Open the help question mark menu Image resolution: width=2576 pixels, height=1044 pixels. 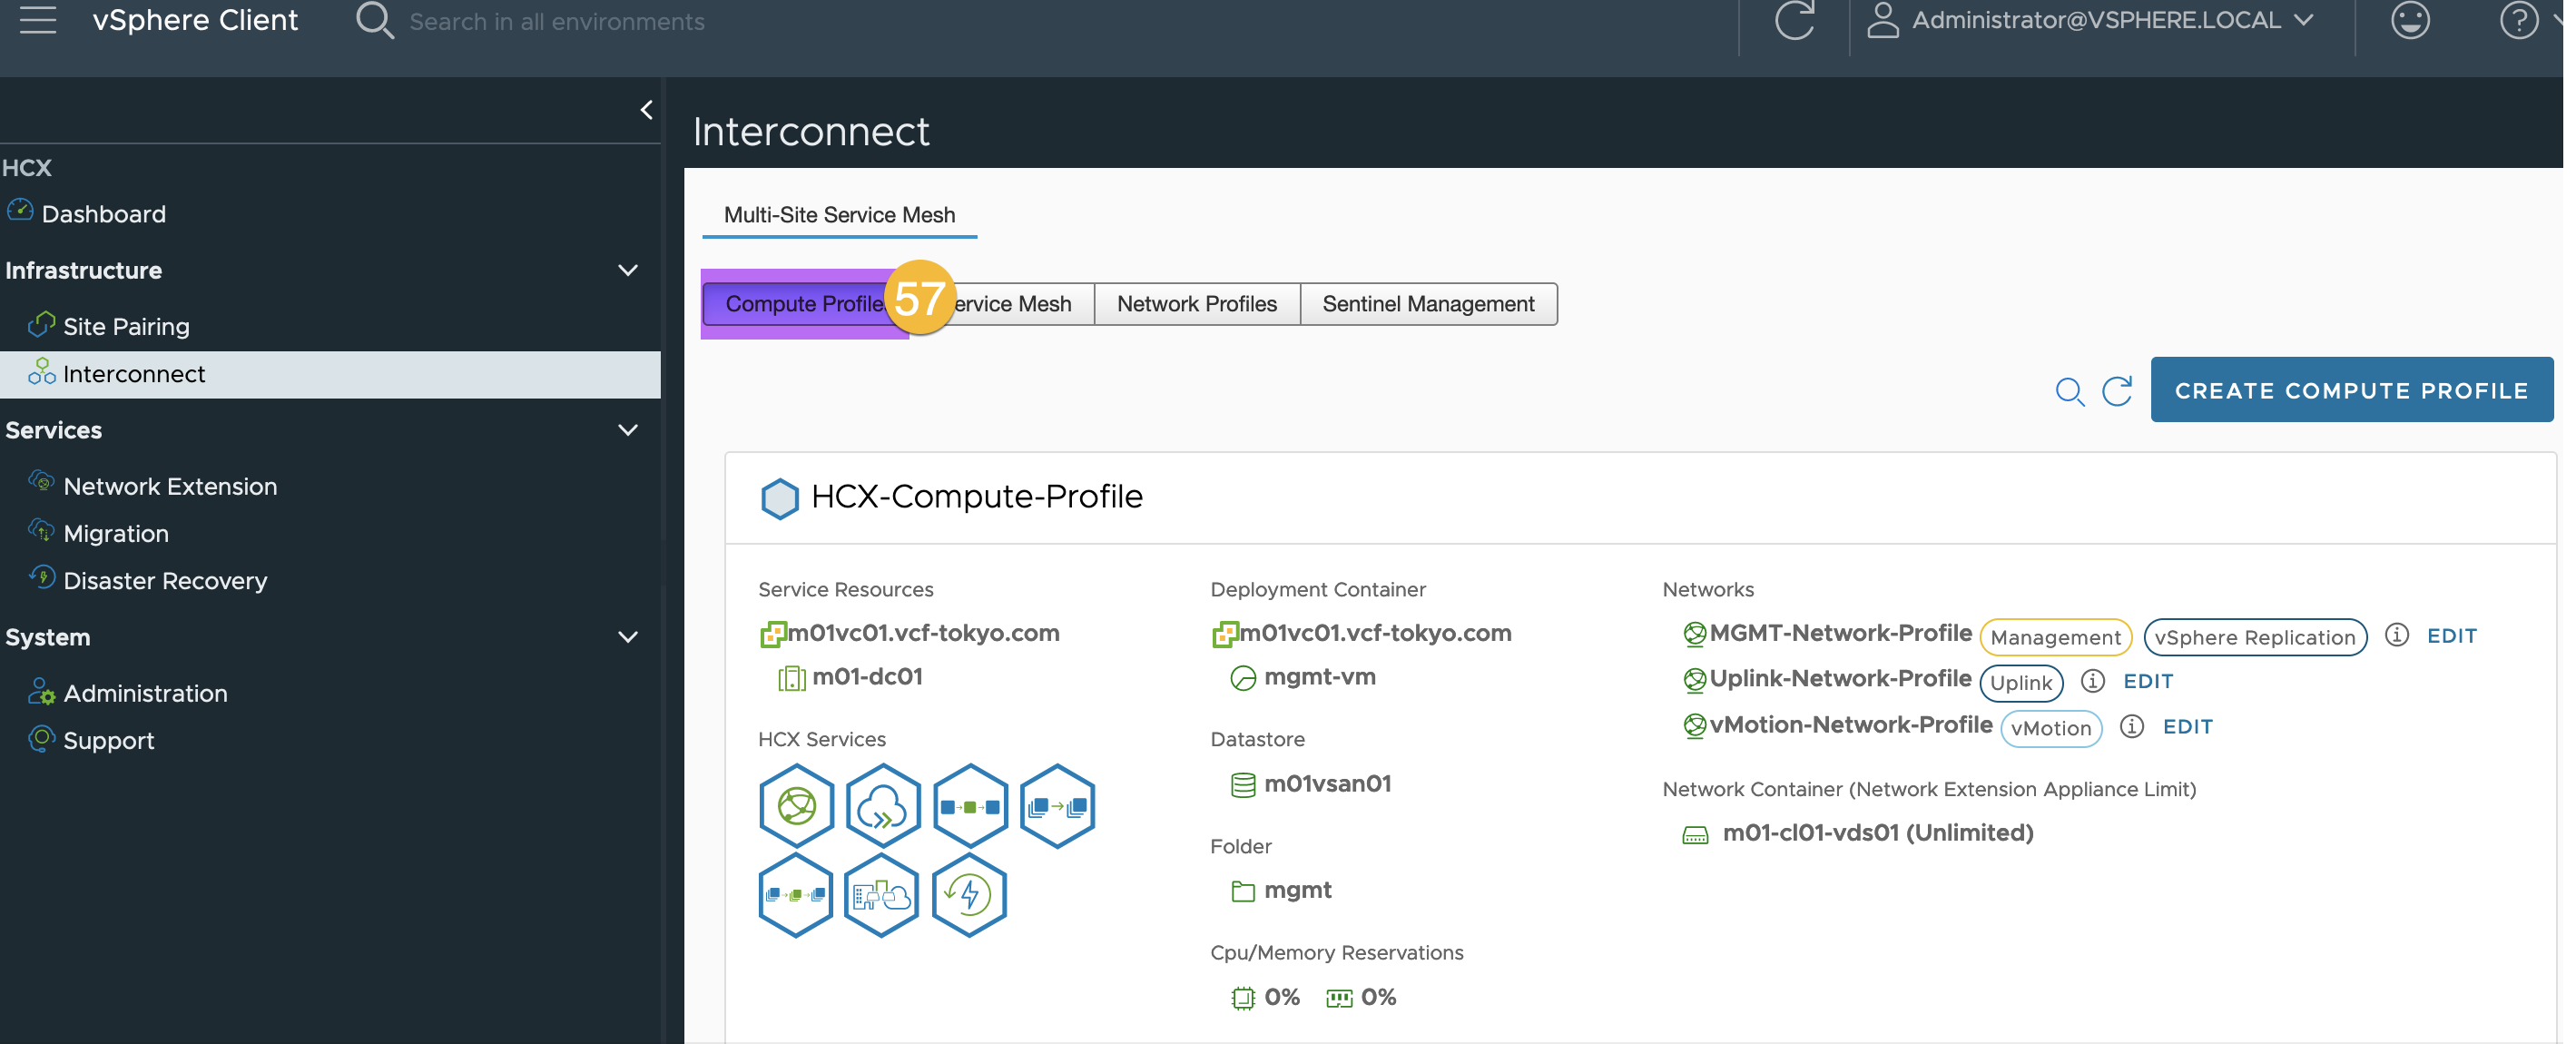(2518, 20)
